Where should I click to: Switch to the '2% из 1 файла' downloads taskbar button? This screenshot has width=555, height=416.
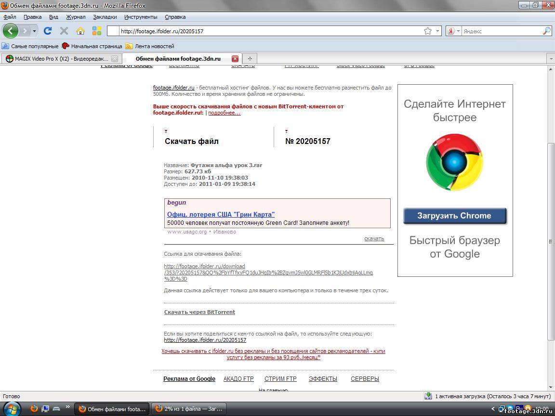[189, 409]
